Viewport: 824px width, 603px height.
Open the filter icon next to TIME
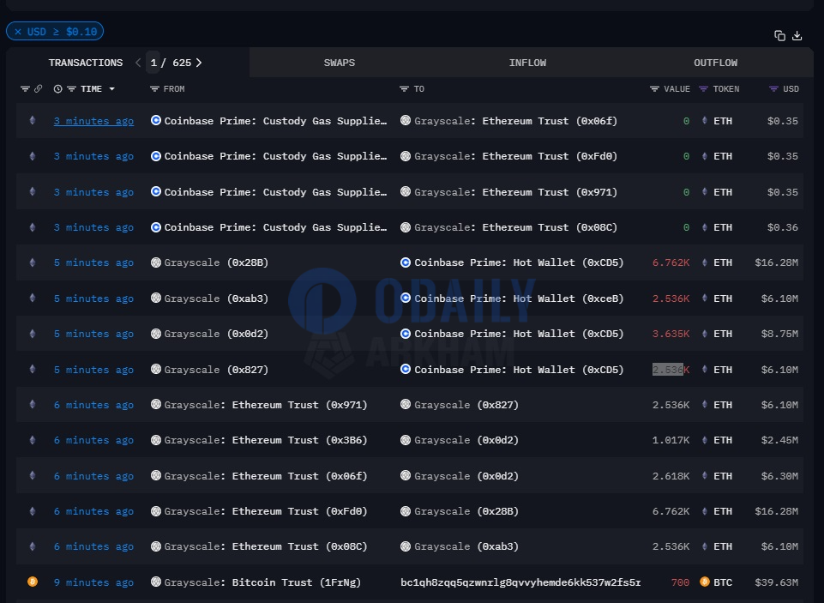click(71, 89)
